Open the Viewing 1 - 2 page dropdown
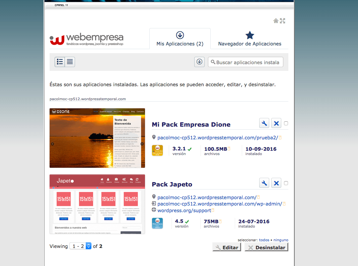Viewport: 358px width, 266px height. click(x=80, y=246)
